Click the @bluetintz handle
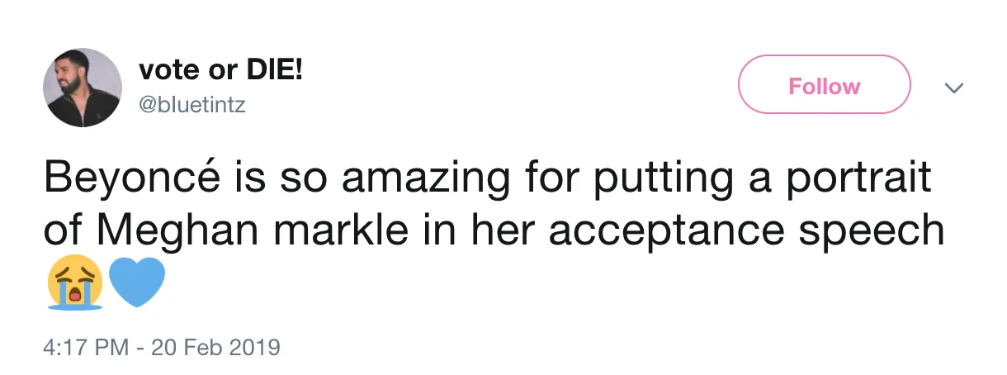Image resolution: width=1007 pixels, height=375 pixels. coord(192,106)
